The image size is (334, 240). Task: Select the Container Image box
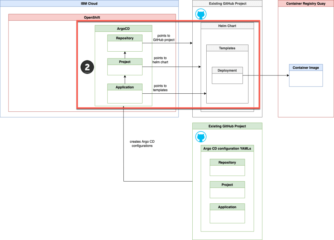306,75
